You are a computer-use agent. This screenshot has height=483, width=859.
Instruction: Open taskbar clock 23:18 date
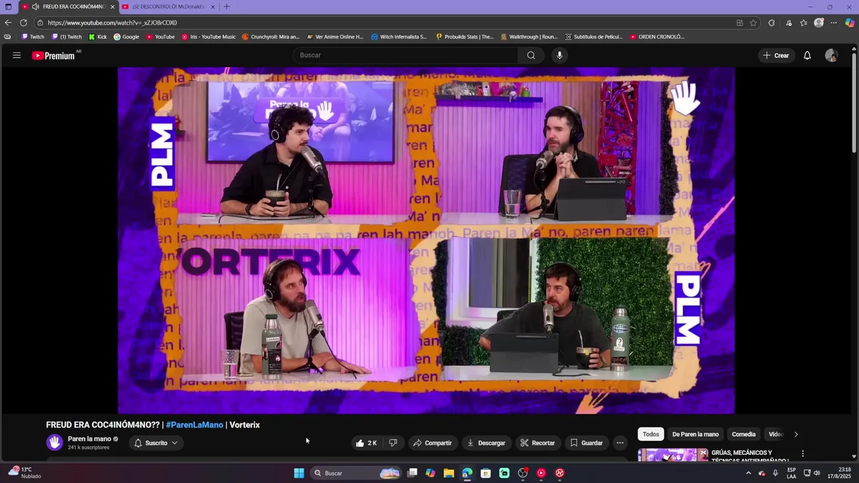(839, 473)
